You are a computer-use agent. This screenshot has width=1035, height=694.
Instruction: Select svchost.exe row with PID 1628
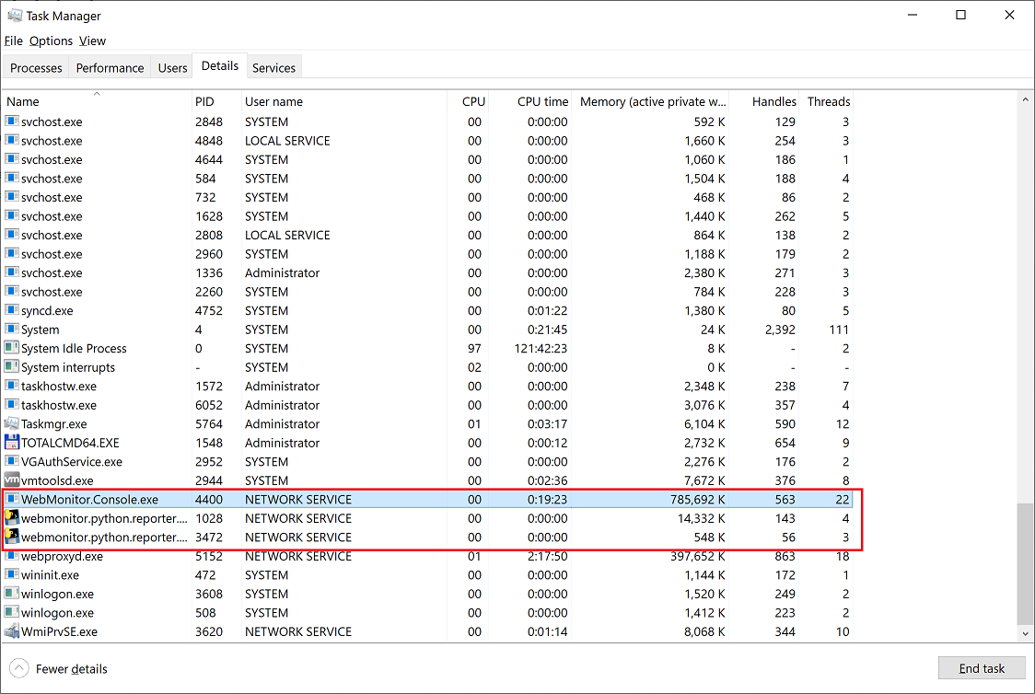point(428,215)
